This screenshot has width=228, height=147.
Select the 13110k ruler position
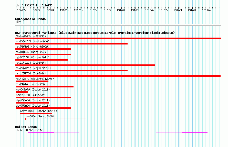click(x=206, y=10)
